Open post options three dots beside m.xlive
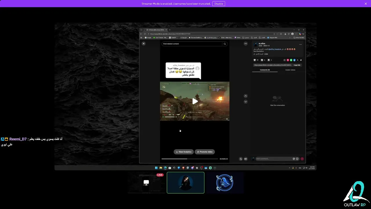Viewport: 371px width, 209px height. point(301,44)
